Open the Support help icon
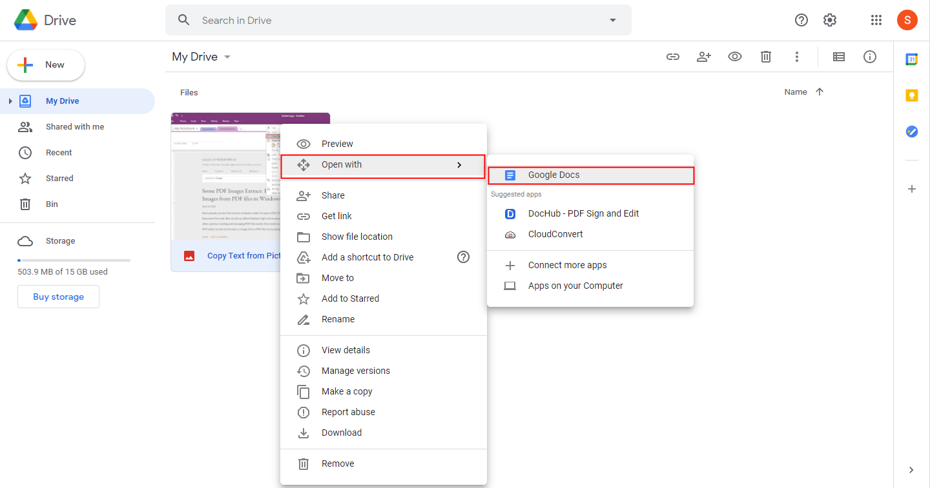Viewport: 930px width, 488px height. (x=801, y=20)
